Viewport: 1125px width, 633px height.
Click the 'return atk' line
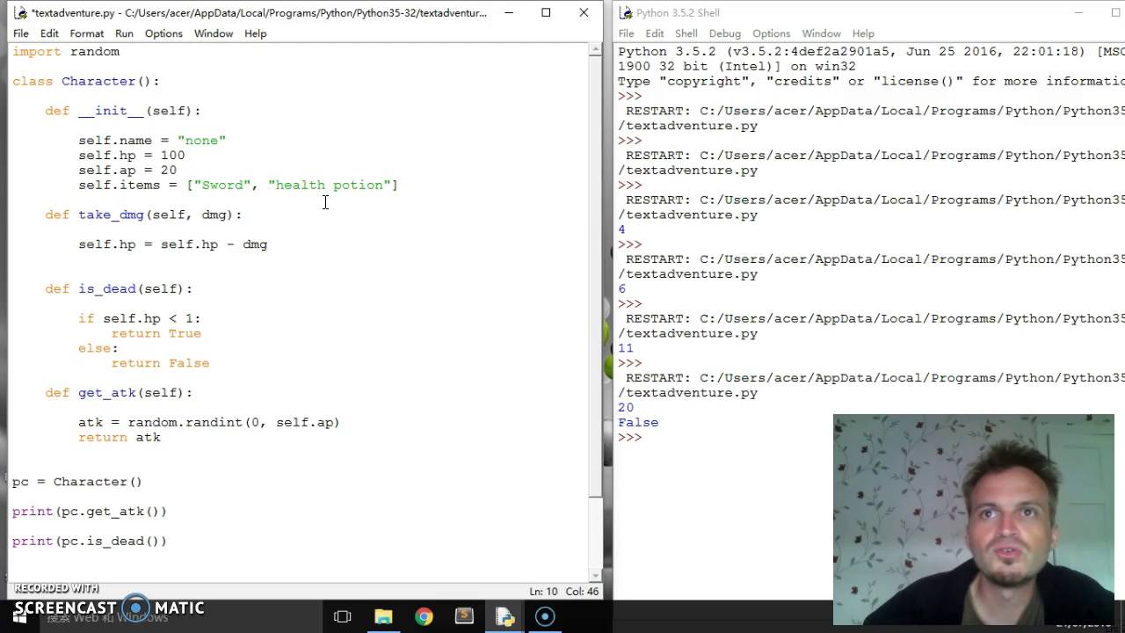pos(120,438)
